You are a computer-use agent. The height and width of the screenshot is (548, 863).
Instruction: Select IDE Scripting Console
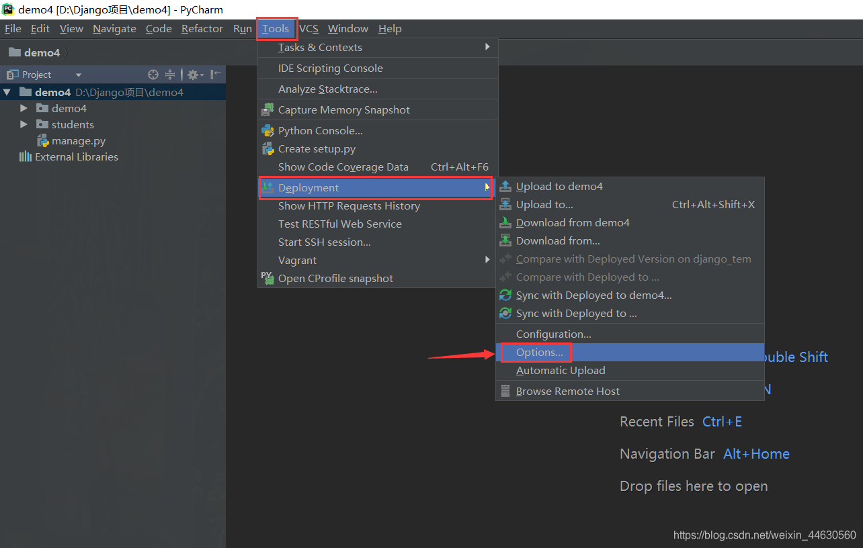[378, 68]
